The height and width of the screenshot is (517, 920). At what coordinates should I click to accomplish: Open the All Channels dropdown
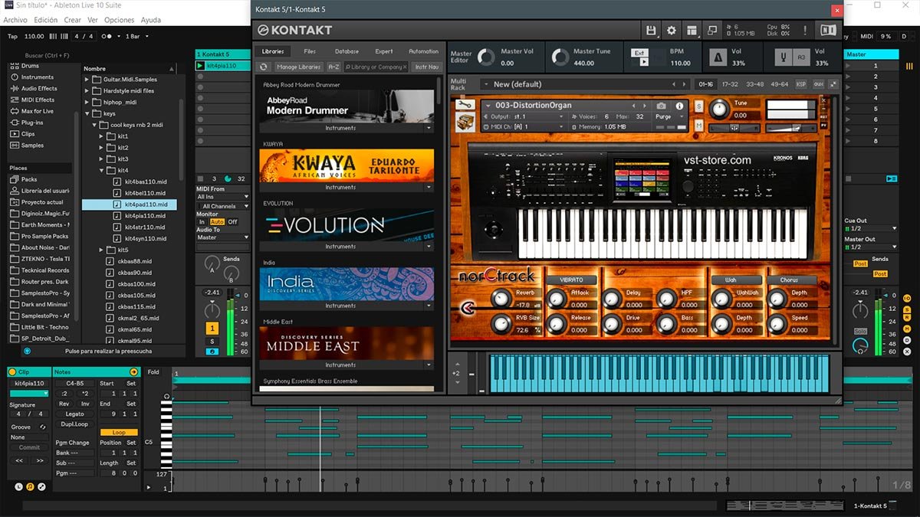coord(223,207)
